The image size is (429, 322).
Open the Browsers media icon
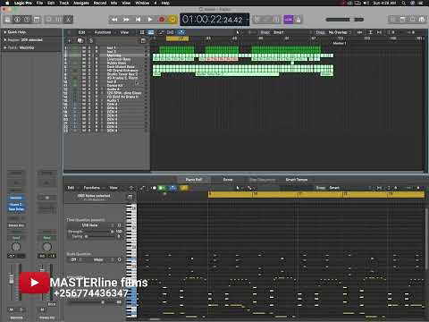[x=422, y=20]
